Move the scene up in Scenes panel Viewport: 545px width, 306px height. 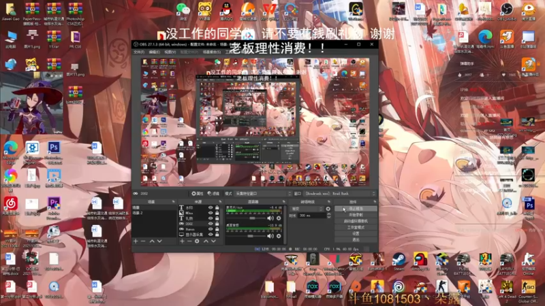(152, 241)
